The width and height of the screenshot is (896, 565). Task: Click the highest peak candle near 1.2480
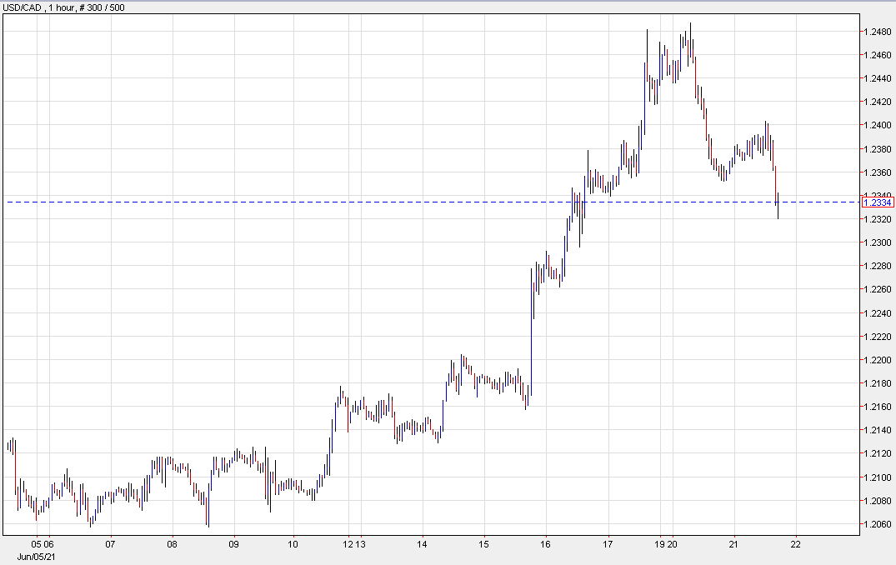pos(690,42)
